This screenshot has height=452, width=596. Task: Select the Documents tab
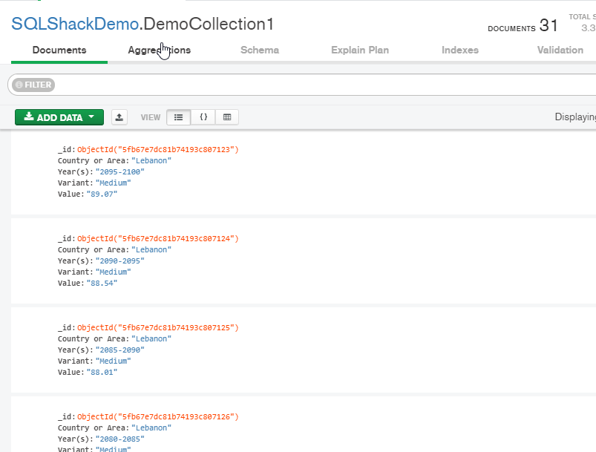click(59, 50)
